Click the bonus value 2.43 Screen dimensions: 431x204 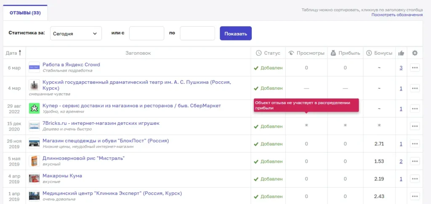(379, 196)
